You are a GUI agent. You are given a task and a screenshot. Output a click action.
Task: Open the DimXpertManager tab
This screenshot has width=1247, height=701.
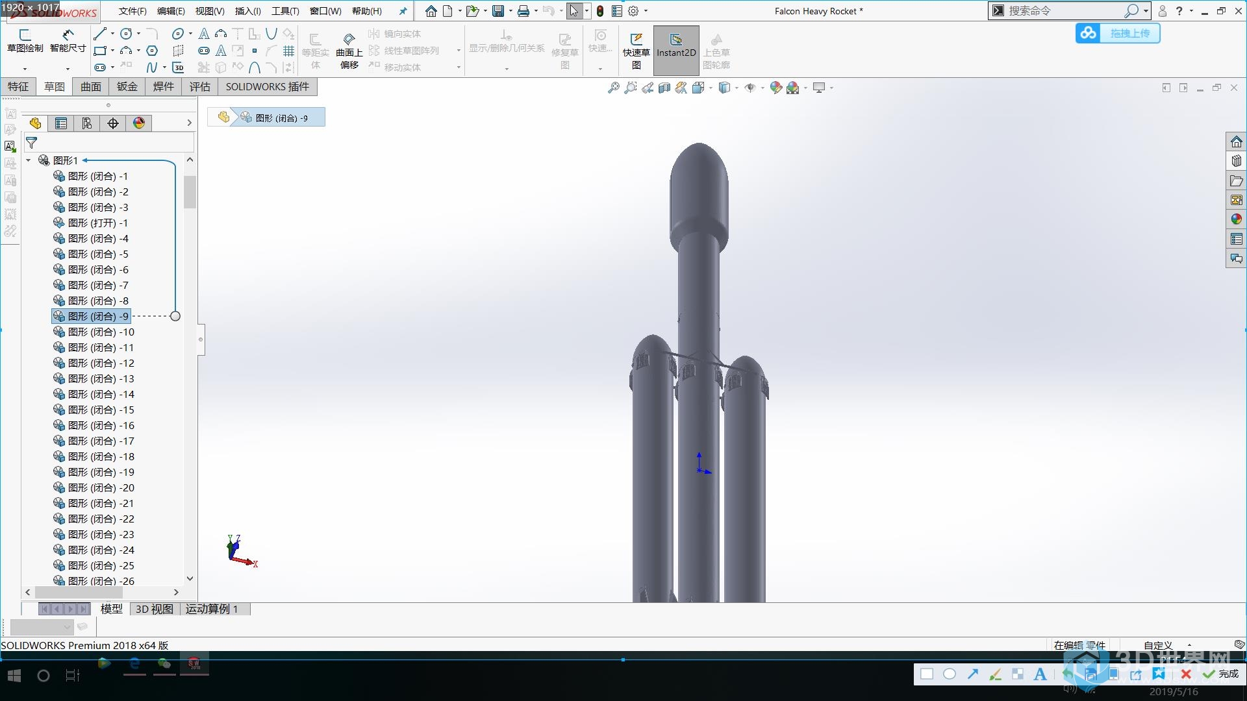point(113,123)
